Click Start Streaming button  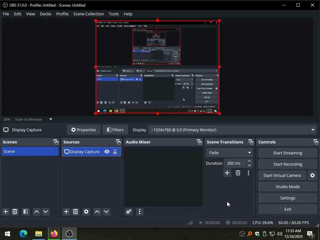click(287, 153)
